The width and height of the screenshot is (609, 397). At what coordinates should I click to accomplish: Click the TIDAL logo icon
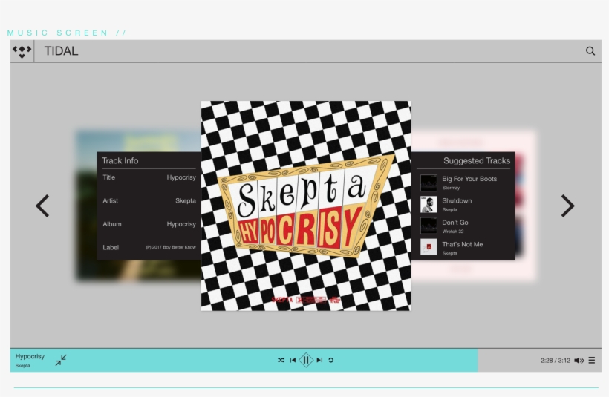[22, 51]
